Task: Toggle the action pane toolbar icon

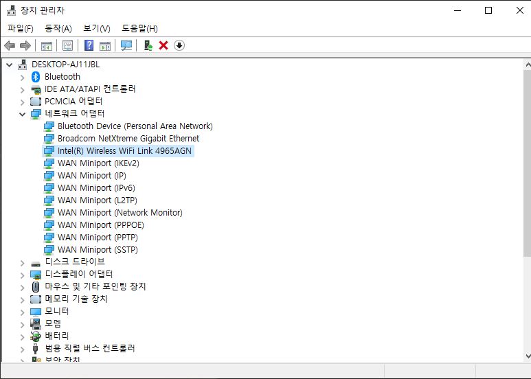Action: click(x=105, y=45)
